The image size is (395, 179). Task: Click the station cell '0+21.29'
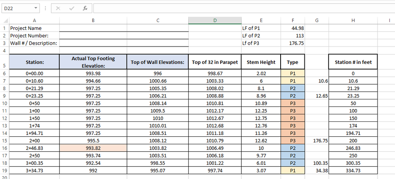pos(34,88)
